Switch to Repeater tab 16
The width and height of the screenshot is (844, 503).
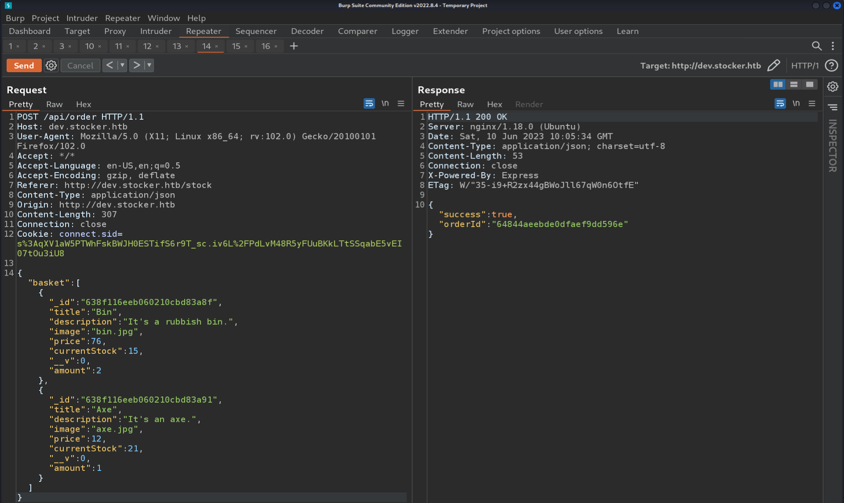point(266,46)
